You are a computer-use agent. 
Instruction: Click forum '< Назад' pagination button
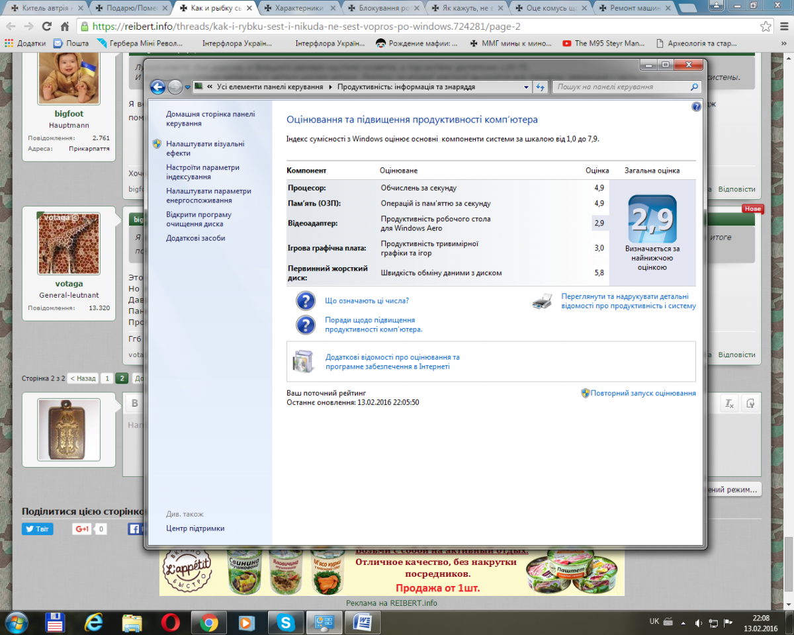[x=83, y=378]
